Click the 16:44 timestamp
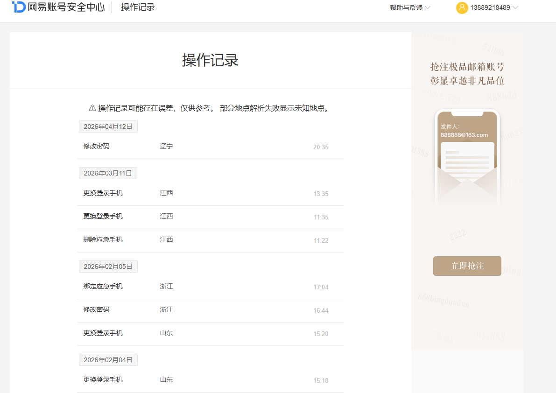The width and height of the screenshot is (556, 393). point(321,310)
